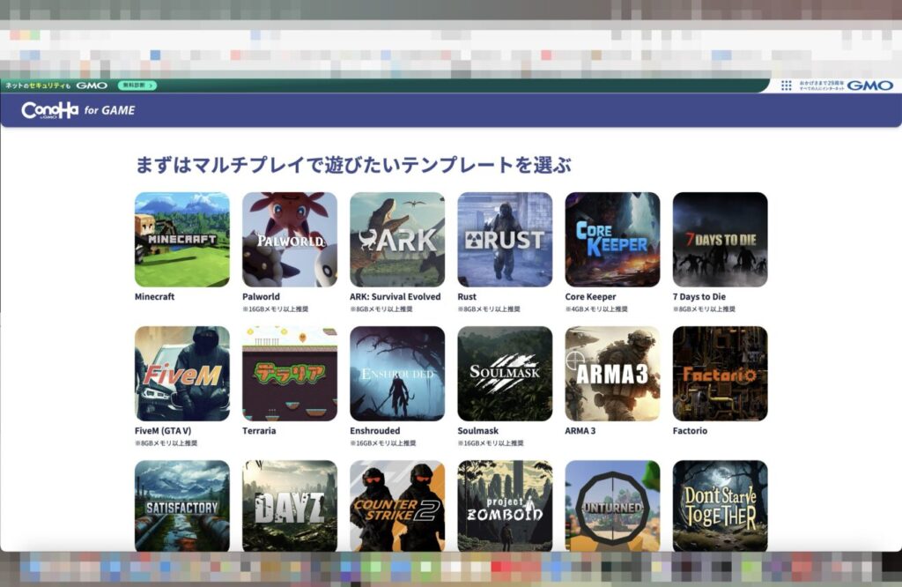Click the GMO apps grid icon

pyautogui.click(x=787, y=85)
